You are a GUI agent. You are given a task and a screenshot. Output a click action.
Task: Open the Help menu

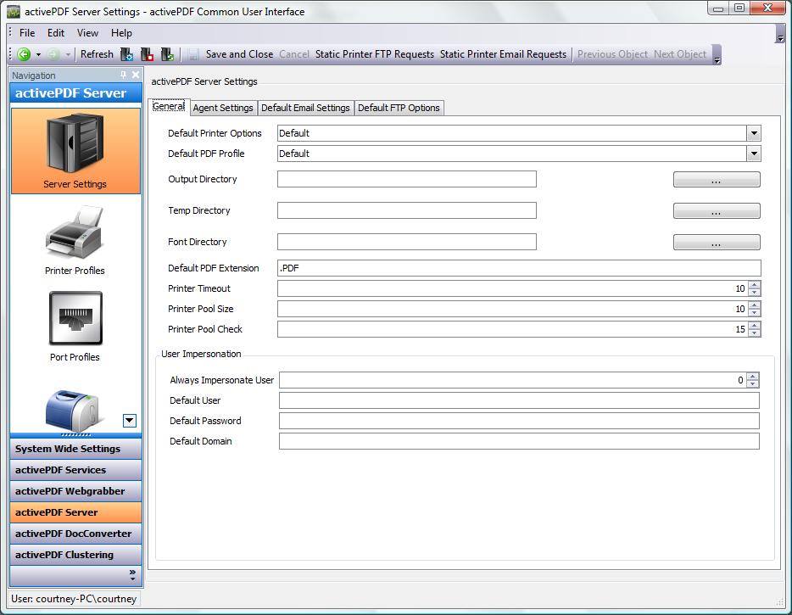click(121, 33)
